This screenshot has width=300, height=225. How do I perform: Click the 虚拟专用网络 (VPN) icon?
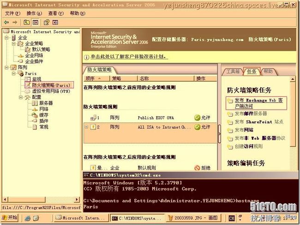[x=28, y=91]
